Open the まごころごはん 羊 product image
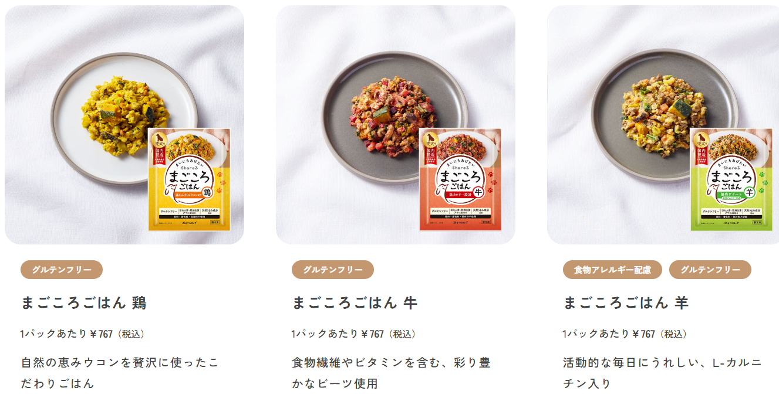The height and width of the screenshot is (398, 779). [663, 125]
